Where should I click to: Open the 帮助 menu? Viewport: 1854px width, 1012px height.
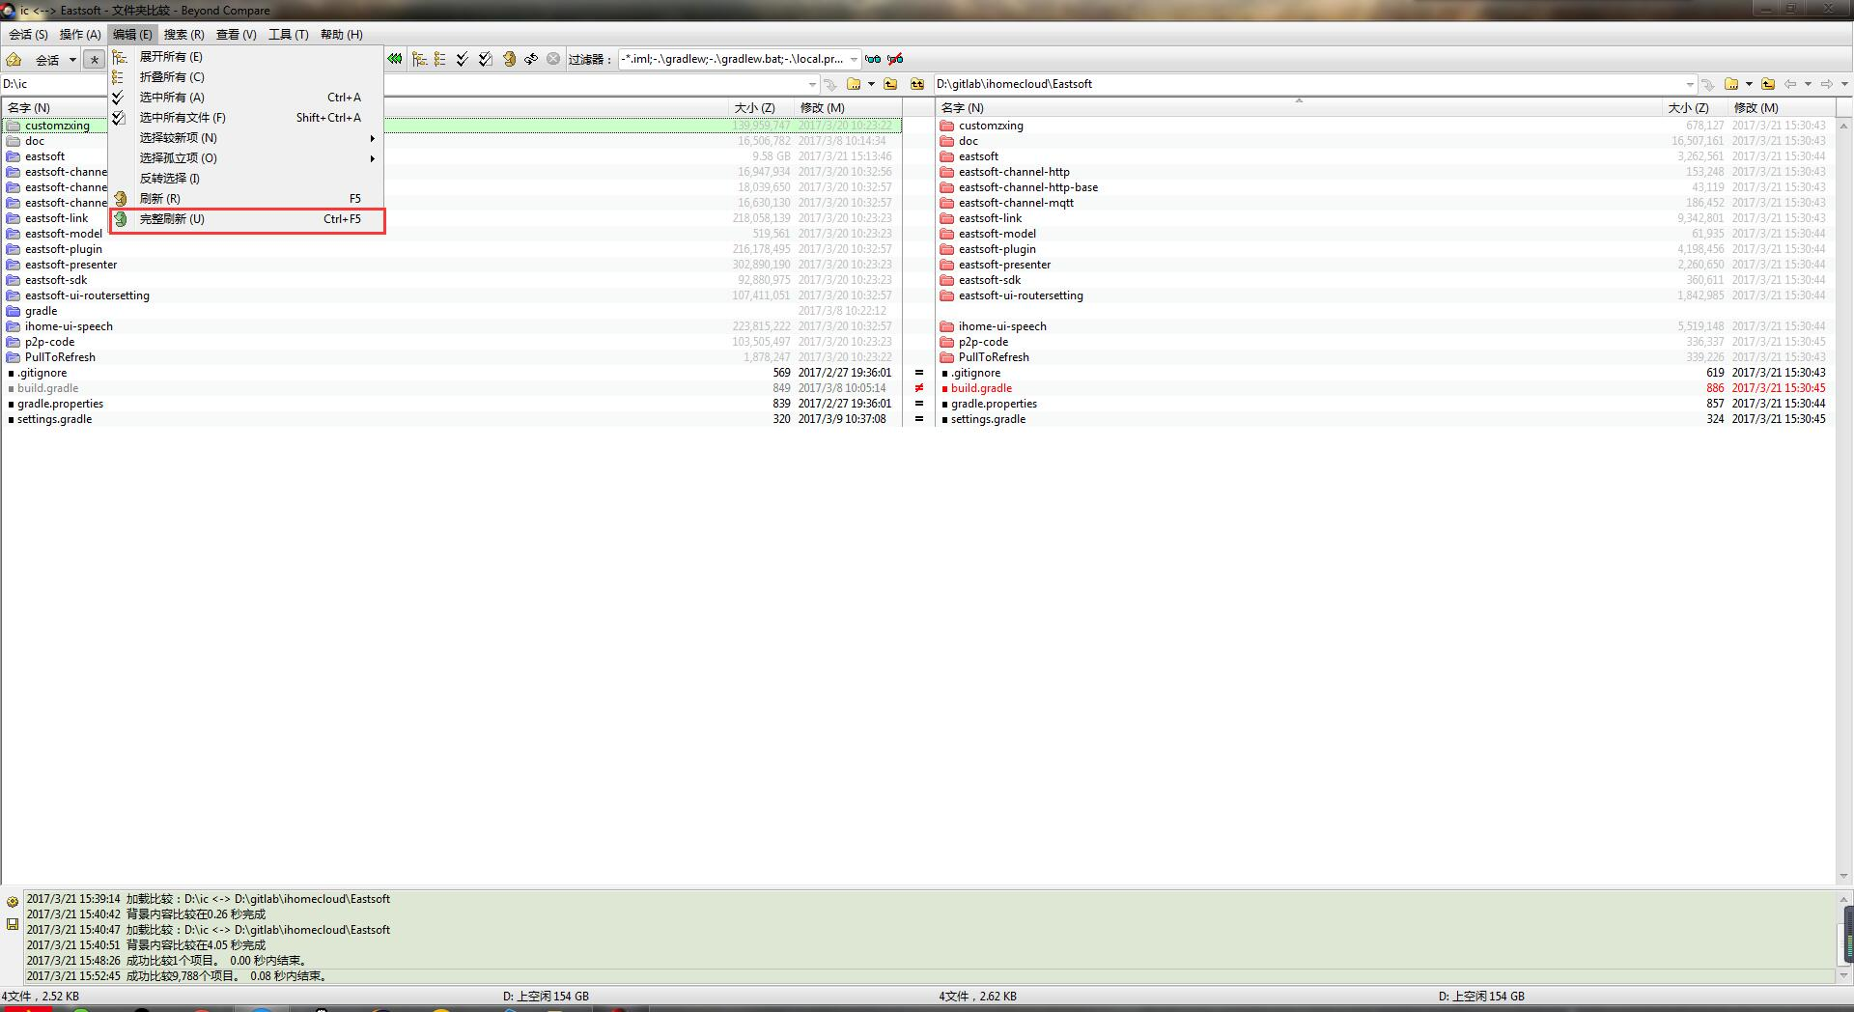(x=340, y=34)
